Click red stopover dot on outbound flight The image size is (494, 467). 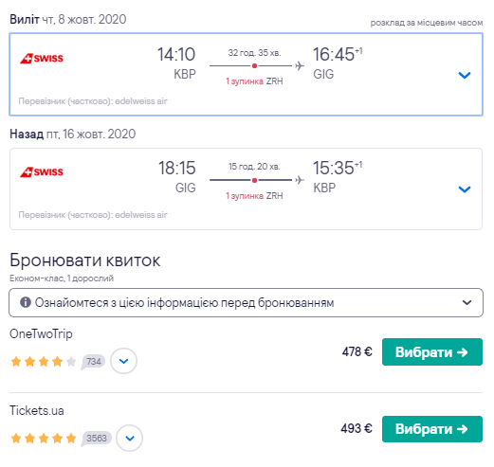254,65
